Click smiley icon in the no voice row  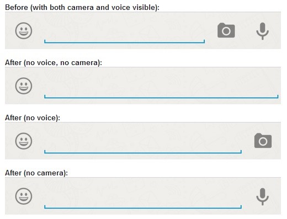click(x=24, y=141)
